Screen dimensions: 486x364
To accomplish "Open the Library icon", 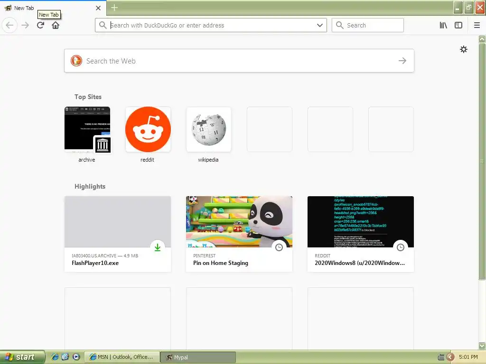I will point(443,25).
